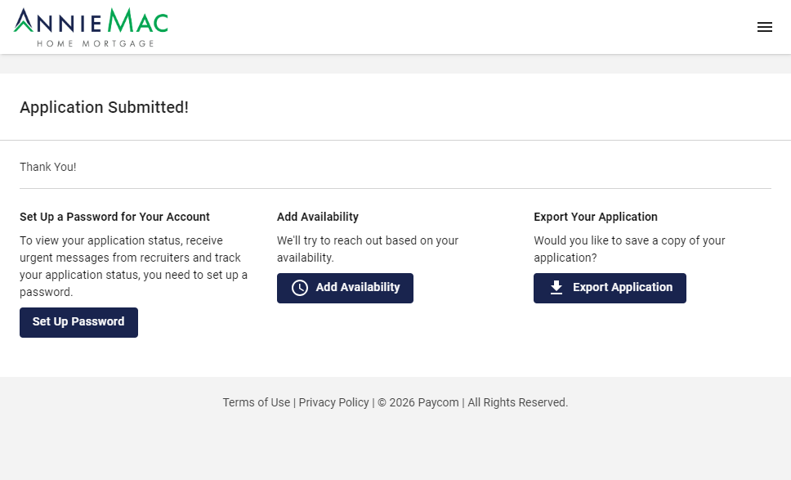Viewport: 791px width, 480px height.
Task: Click the "© 2026 Paycom" footer text
Action: point(418,402)
